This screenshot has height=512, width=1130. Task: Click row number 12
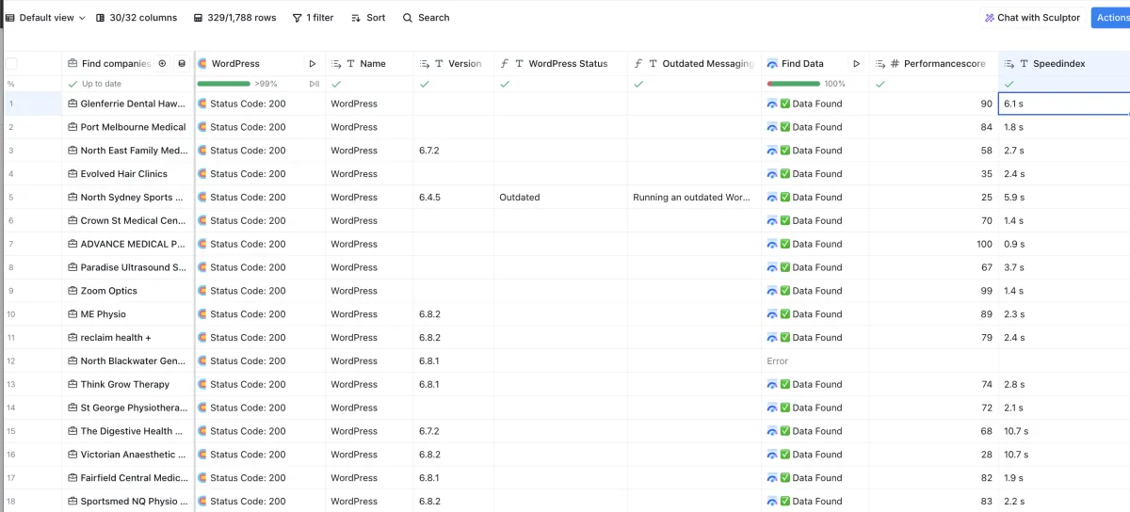coord(11,361)
